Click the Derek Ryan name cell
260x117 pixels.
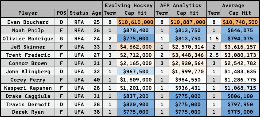click(28, 113)
